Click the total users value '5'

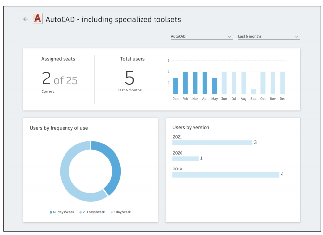coord(129,78)
